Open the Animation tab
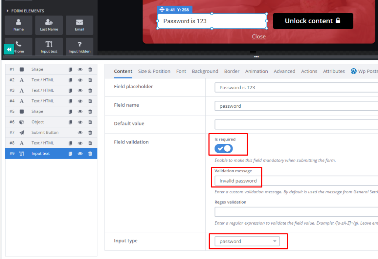The width and height of the screenshot is (378, 259). 257,71
